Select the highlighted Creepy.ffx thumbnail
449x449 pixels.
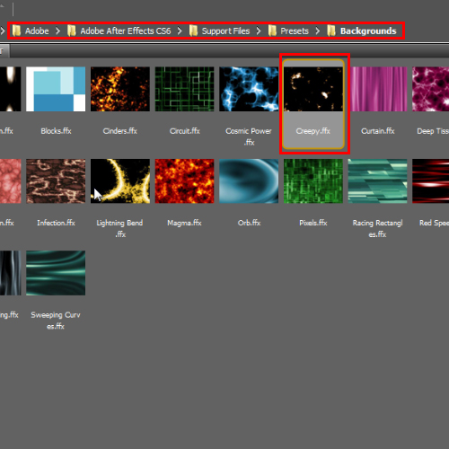[313, 89]
